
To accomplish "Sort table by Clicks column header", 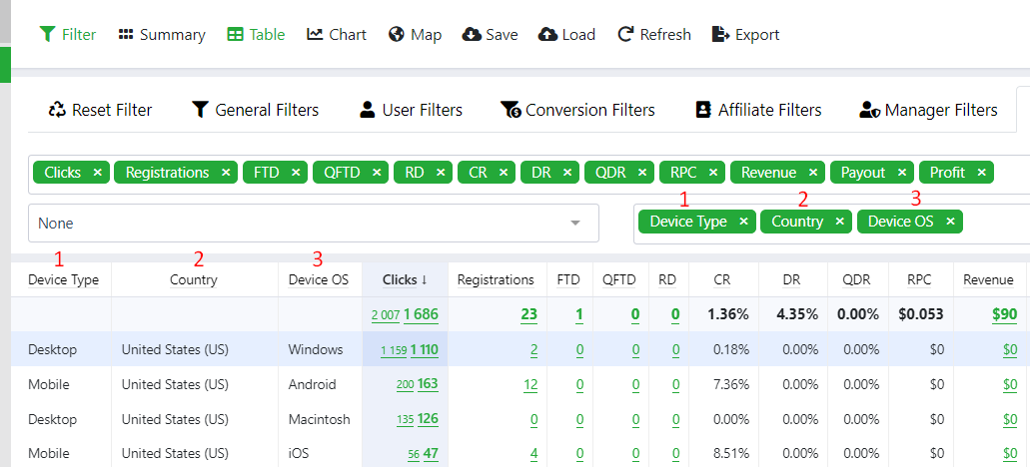I will [405, 279].
